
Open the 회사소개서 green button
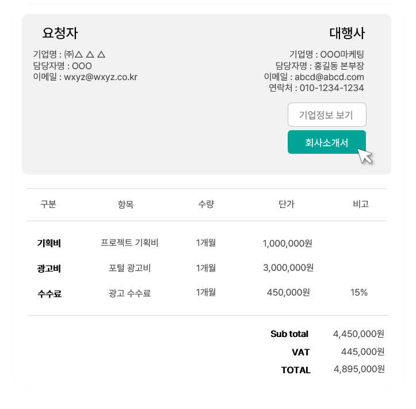[x=327, y=142]
